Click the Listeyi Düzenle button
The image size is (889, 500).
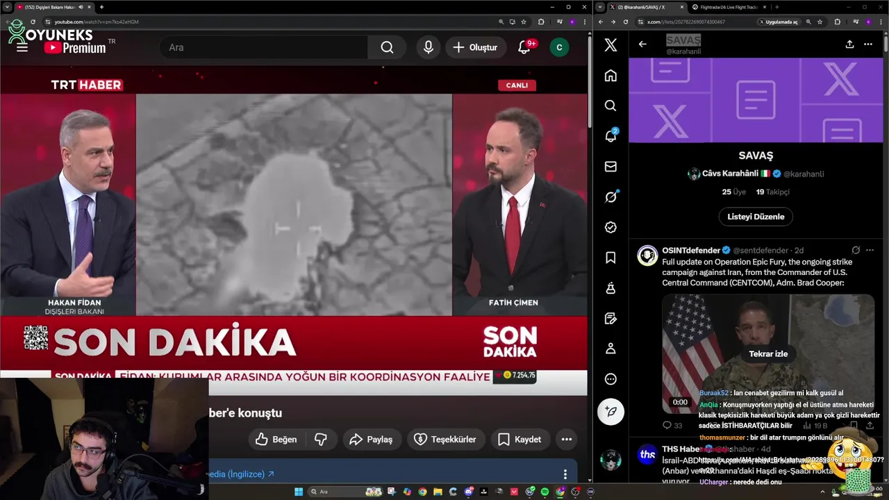756,217
